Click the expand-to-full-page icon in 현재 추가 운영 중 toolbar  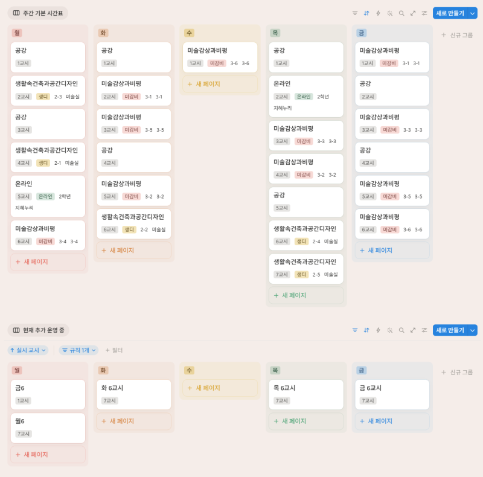click(x=413, y=330)
